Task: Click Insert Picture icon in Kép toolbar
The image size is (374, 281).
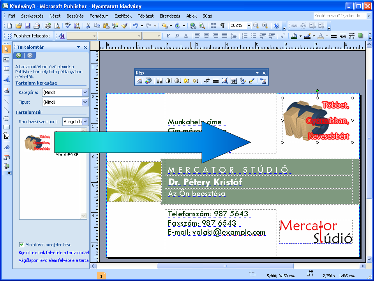Action: pos(139,81)
